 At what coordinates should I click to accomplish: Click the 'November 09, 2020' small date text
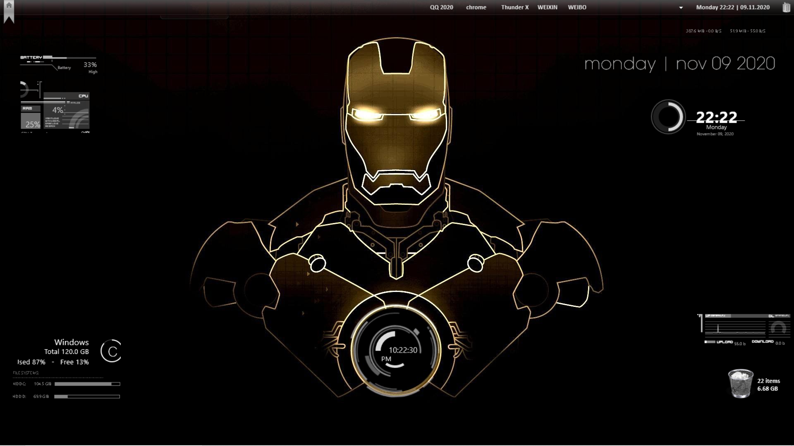pos(715,134)
